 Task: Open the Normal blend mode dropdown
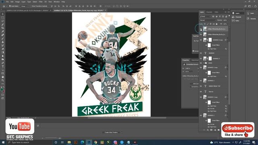coord(208,20)
